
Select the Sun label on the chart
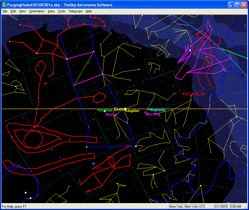[x=118, y=109]
